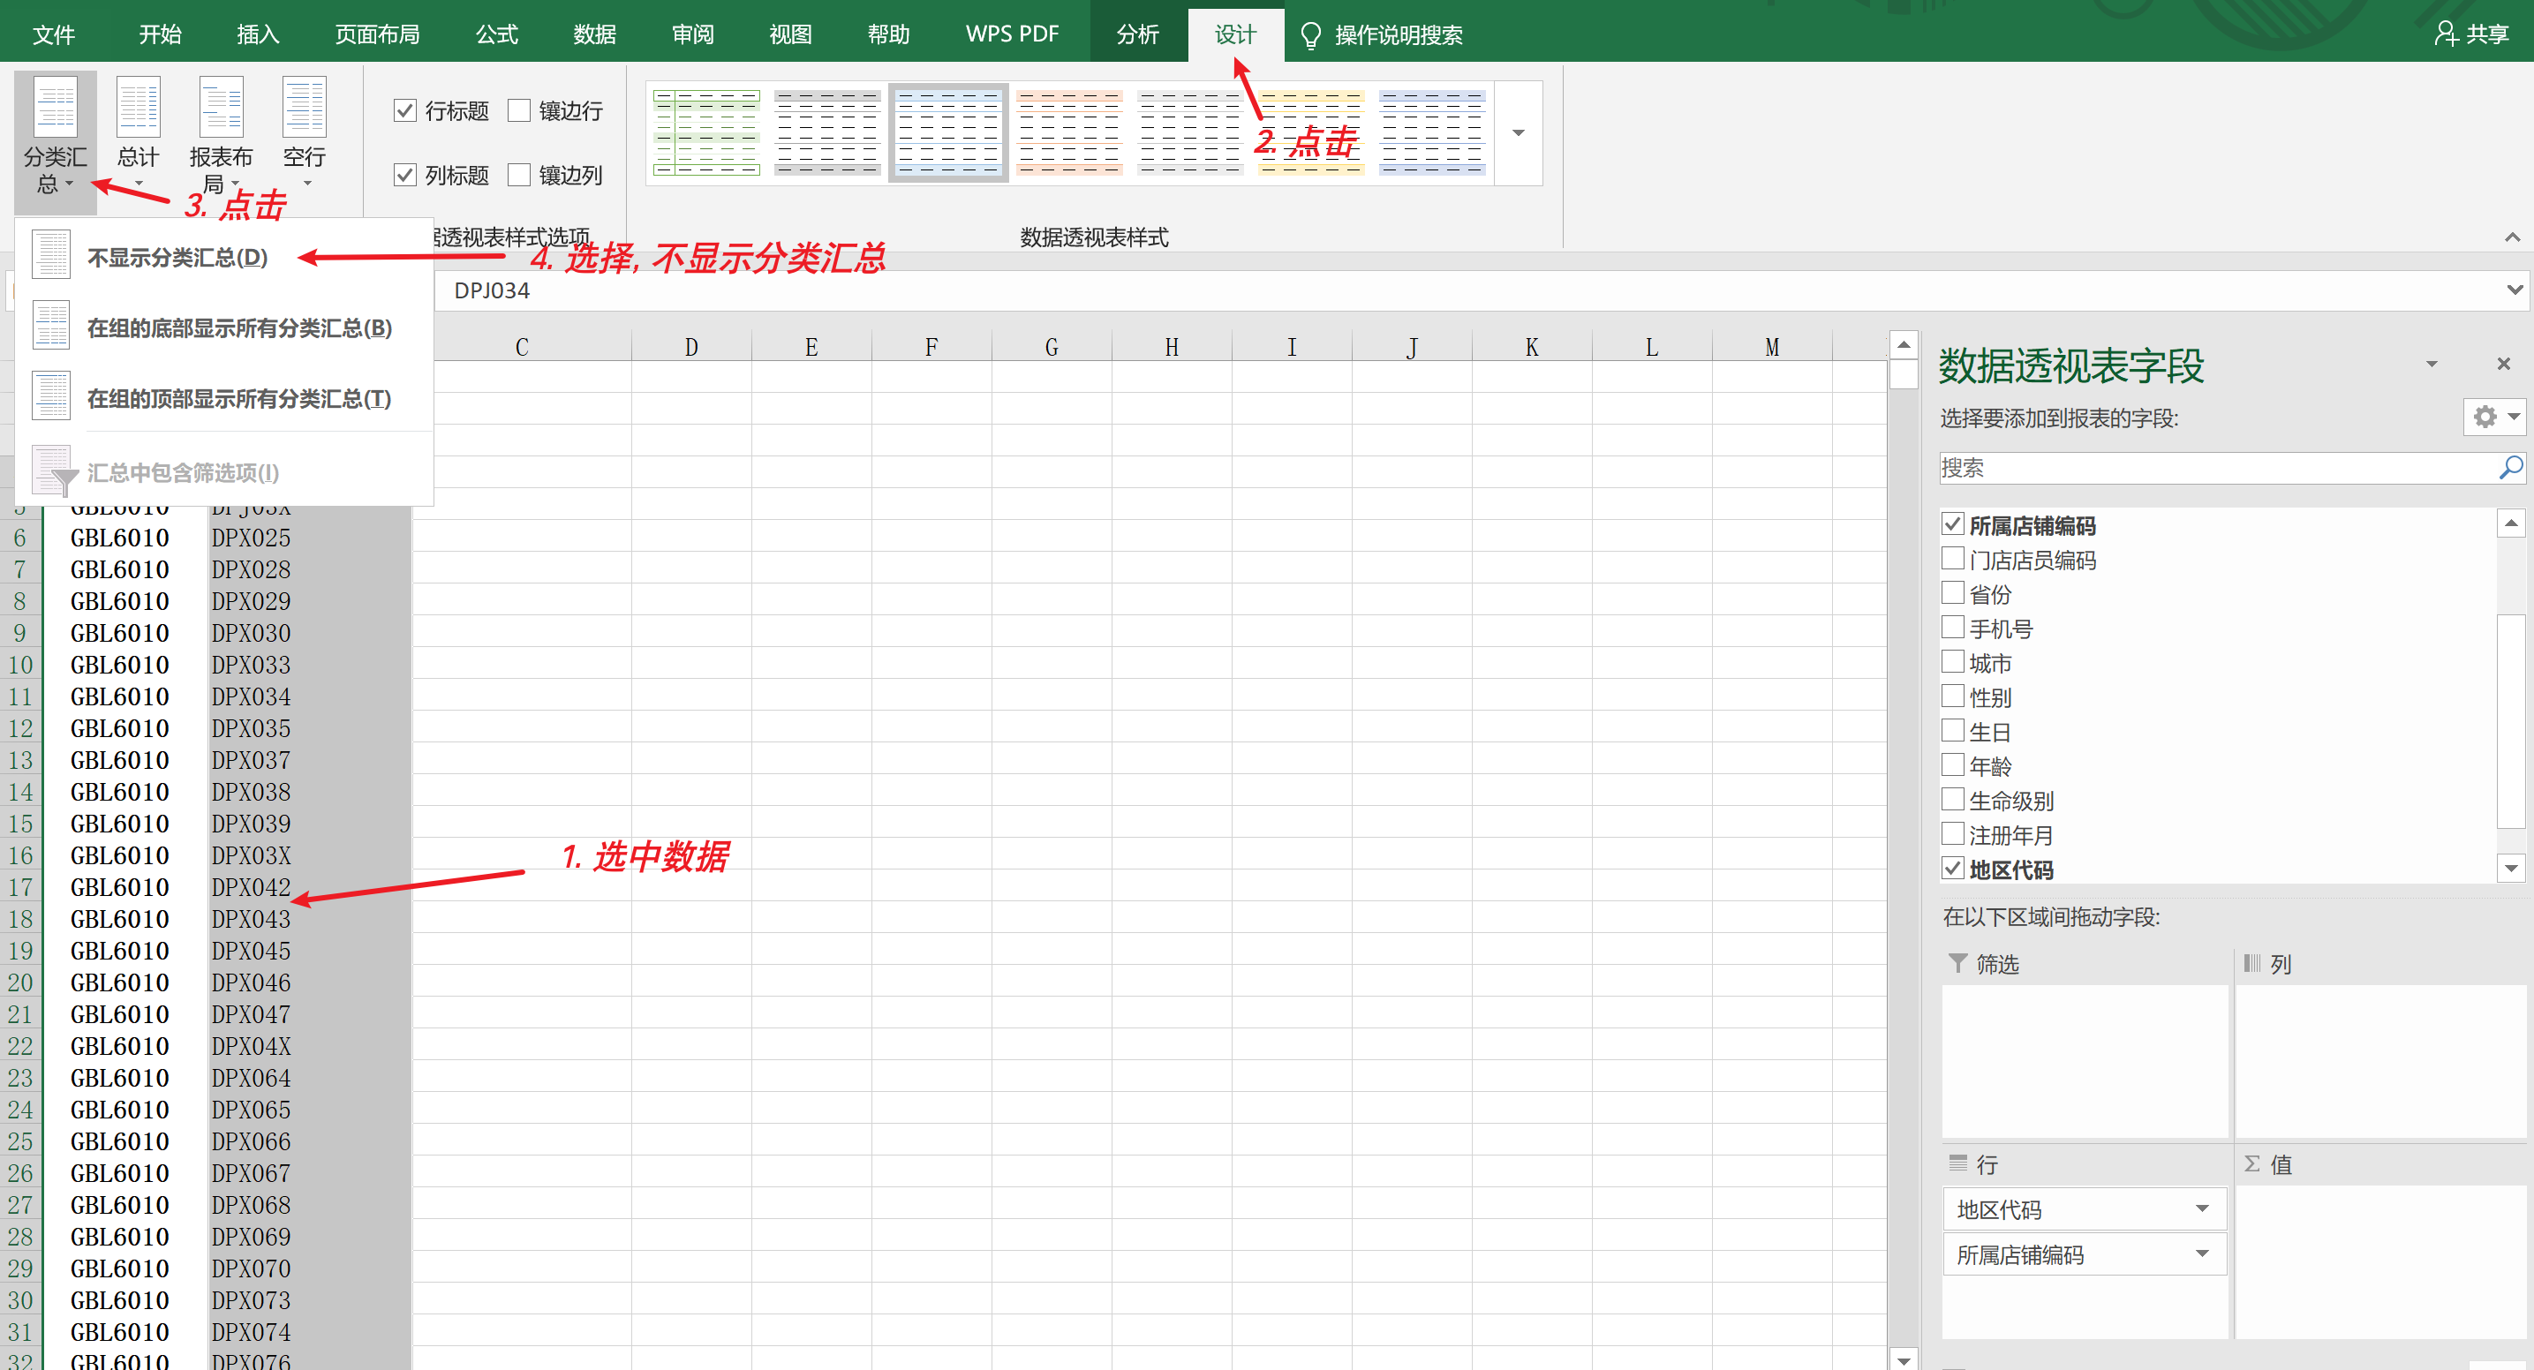Pick the orange pivot table style swatch
2534x1370 pixels.
[1069, 132]
